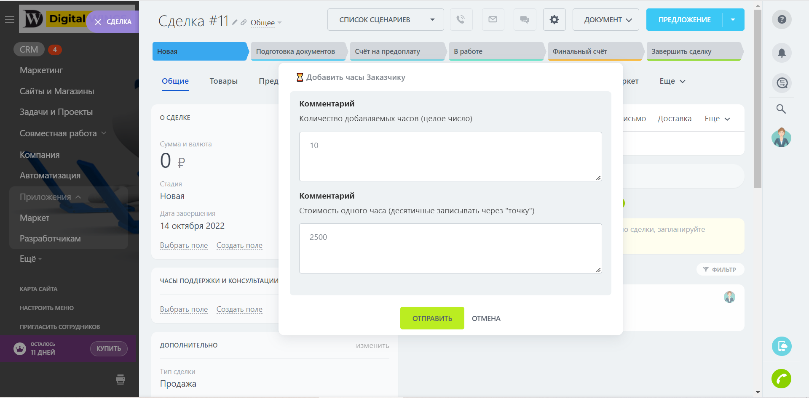This screenshot has width=809, height=398.
Task: Collapse the Приложения section
Action: pyautogui.click(x=50, y=197)
